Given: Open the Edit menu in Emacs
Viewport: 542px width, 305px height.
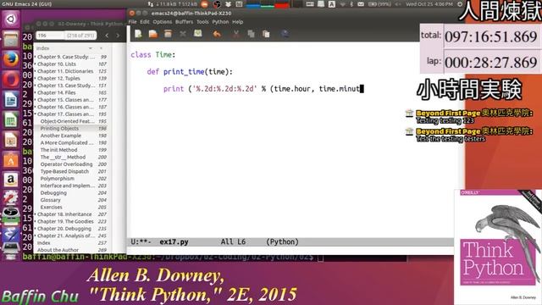Looking at the screenshot, I should [x=145, y=22].
